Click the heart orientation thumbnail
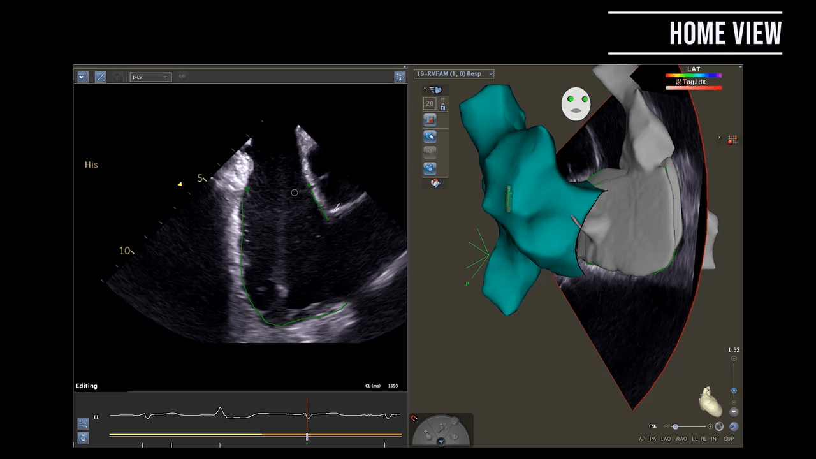Screen dimensions: 816x459 click(x=710, y=402)
